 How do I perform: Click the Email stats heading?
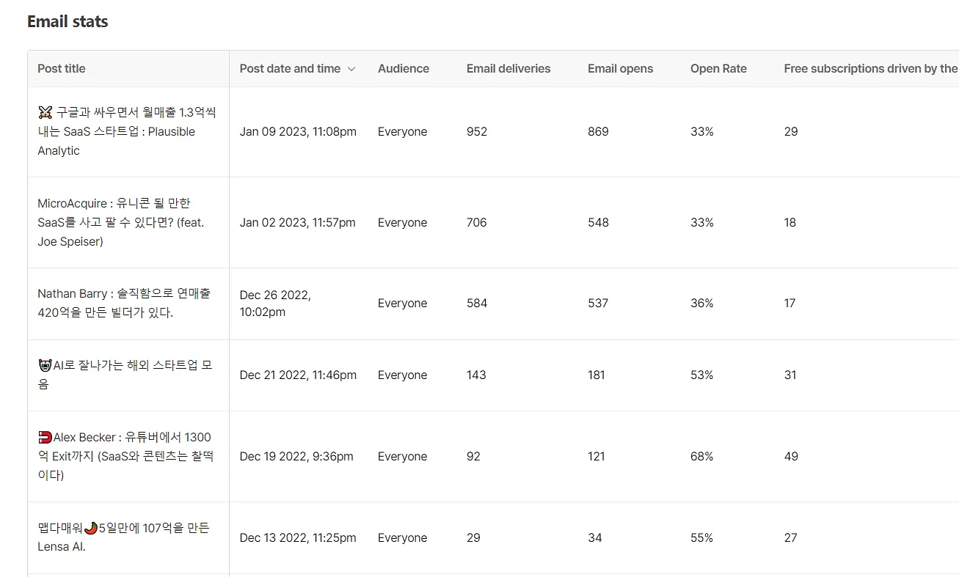tap(68, 21)
